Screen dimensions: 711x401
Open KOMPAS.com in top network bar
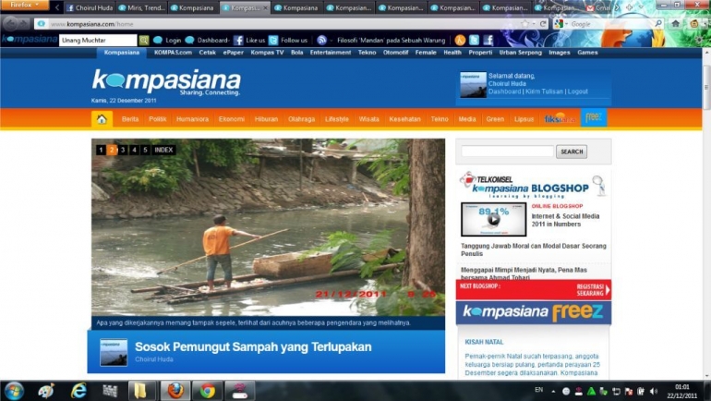[173, 53]
